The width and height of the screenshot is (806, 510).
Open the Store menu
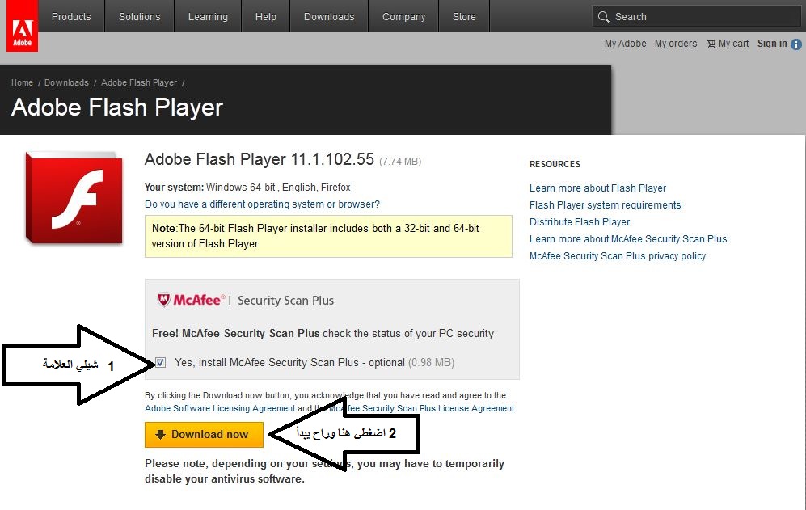[464, 16]
